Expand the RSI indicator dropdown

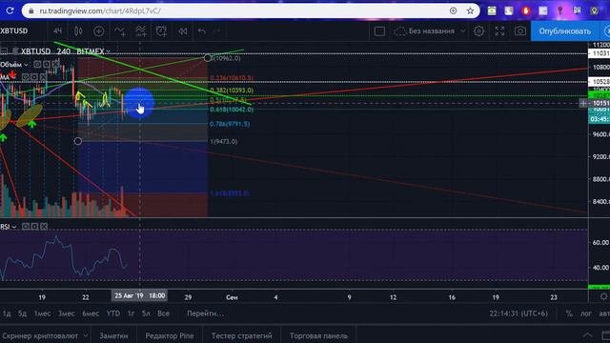[x=14, y=227]
